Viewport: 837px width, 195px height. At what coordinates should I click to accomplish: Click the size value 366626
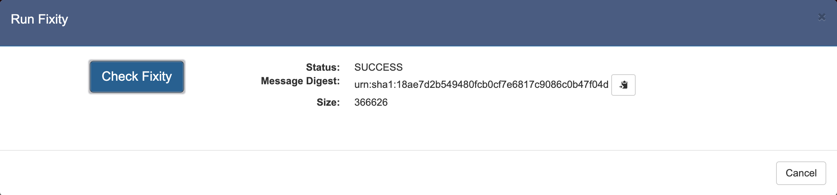tap(371, 102)
